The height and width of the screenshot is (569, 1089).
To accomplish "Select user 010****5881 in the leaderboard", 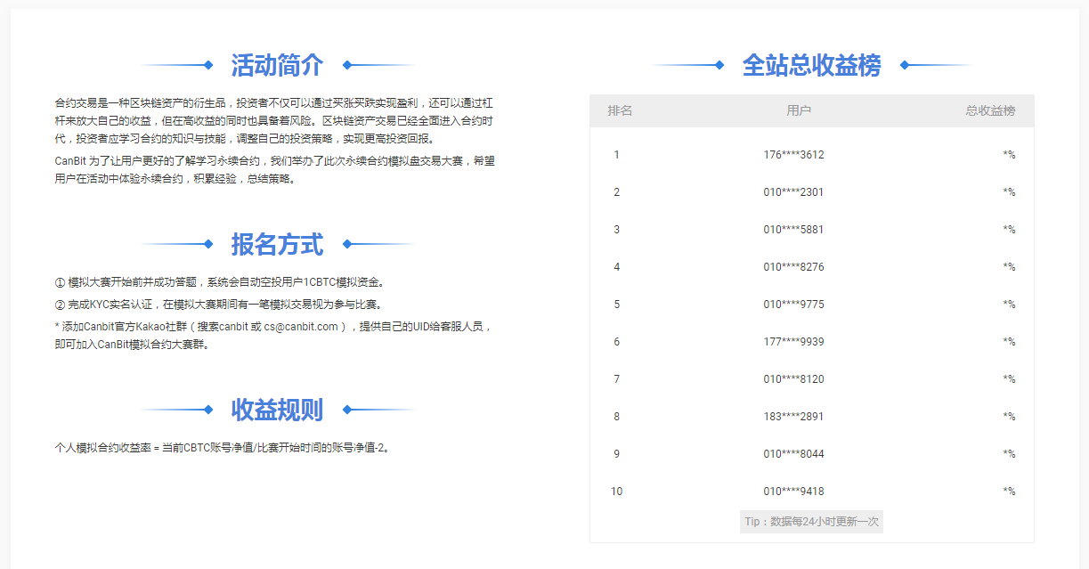I will [x=793, y=230].
